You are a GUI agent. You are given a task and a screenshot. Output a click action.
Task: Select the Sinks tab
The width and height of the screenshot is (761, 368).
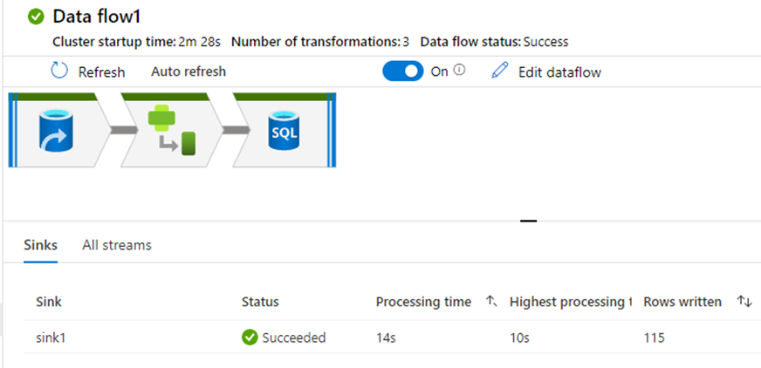40,245
